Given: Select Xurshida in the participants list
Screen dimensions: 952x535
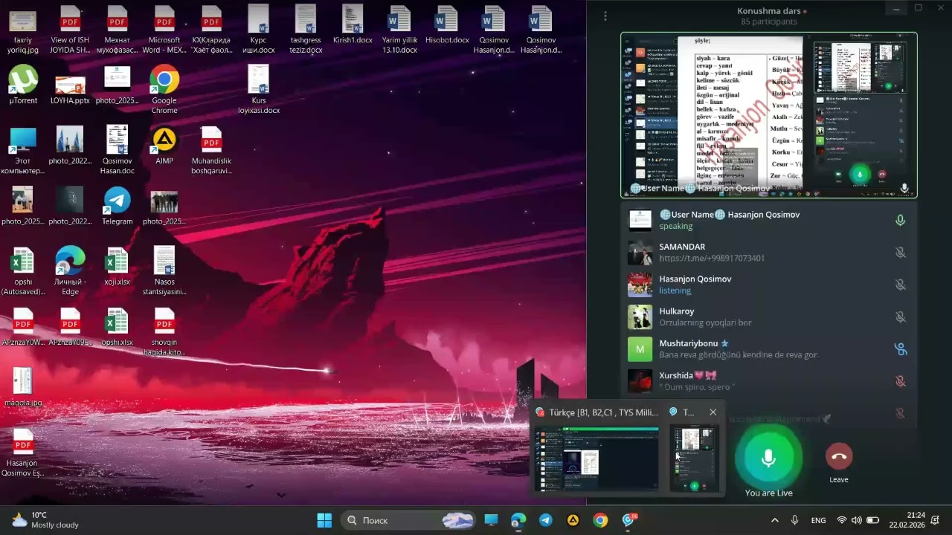Looking at the screenshot, I should tap(768, 381).
